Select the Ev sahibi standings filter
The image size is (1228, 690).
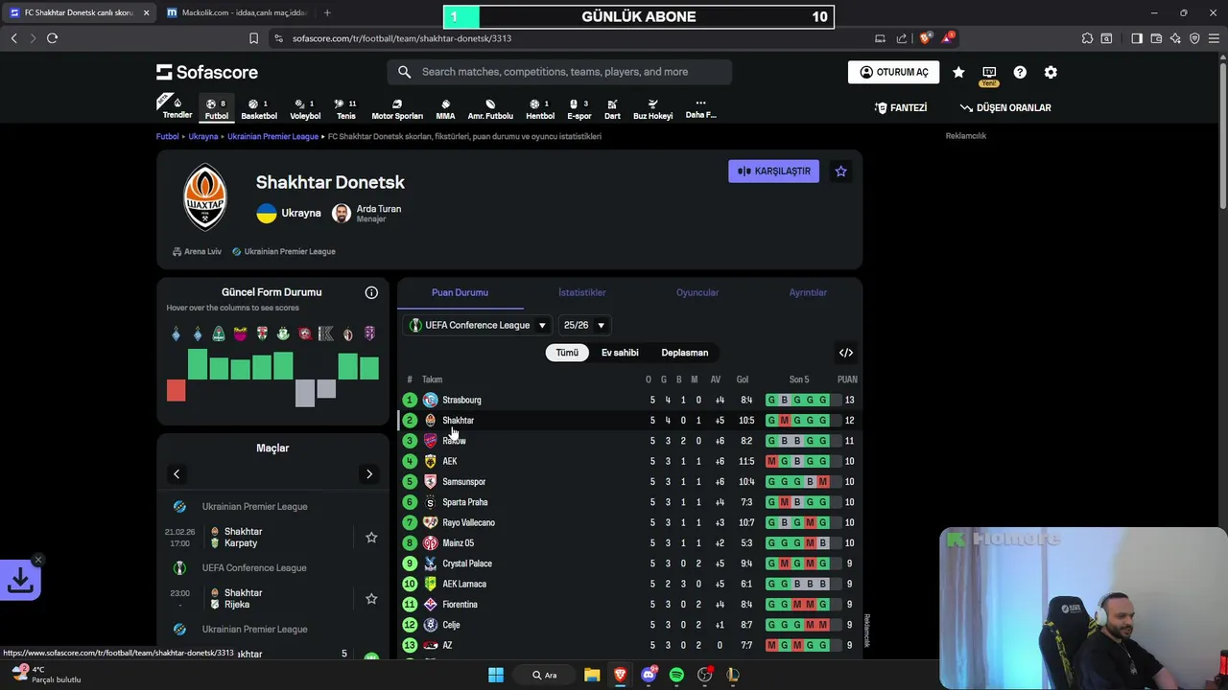pyautogui.click(x=620, y=353)
